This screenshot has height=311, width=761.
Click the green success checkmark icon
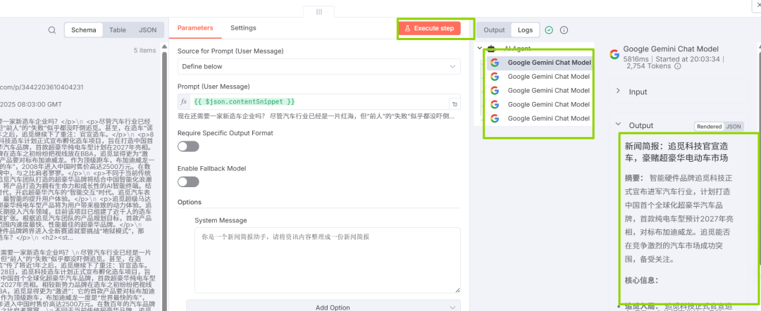(x=549, y=30)
